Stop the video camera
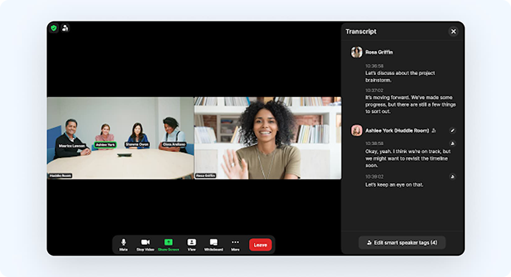511x277 pixels. point(145,244)
